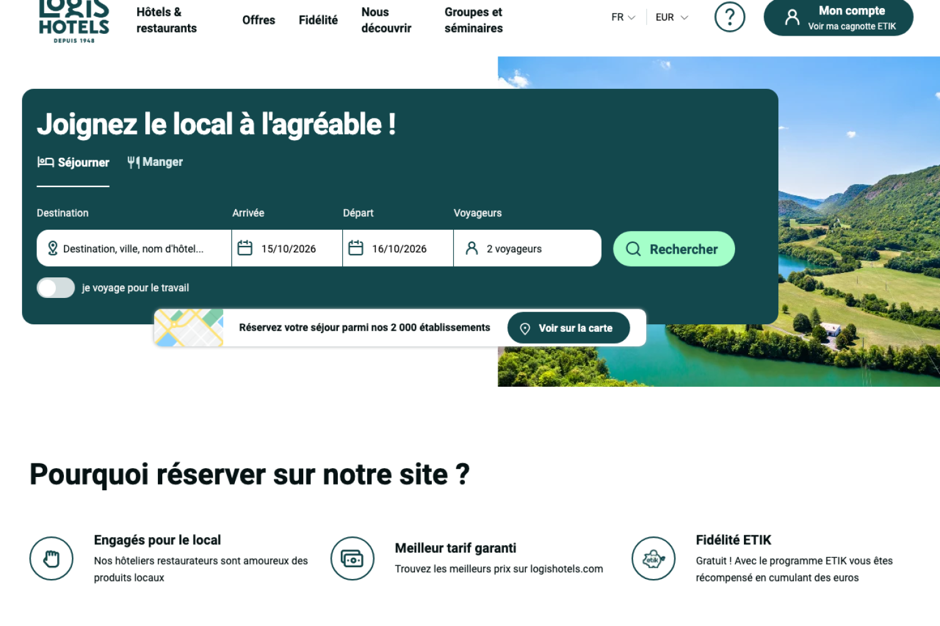Open the Nous découvrir menu
940x626 pixels.
(387, 20)
